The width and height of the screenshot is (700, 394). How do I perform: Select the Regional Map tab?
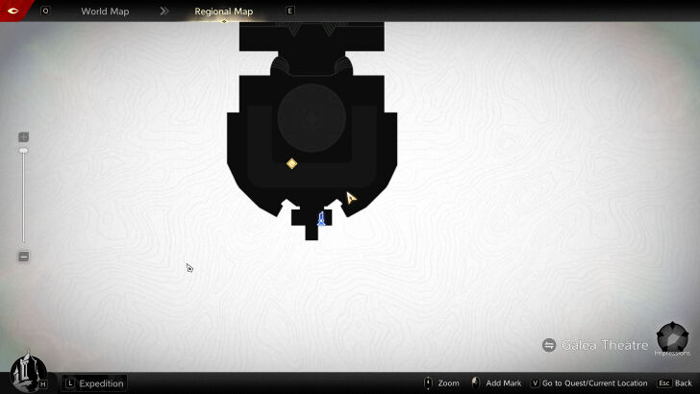click(224, 12)
